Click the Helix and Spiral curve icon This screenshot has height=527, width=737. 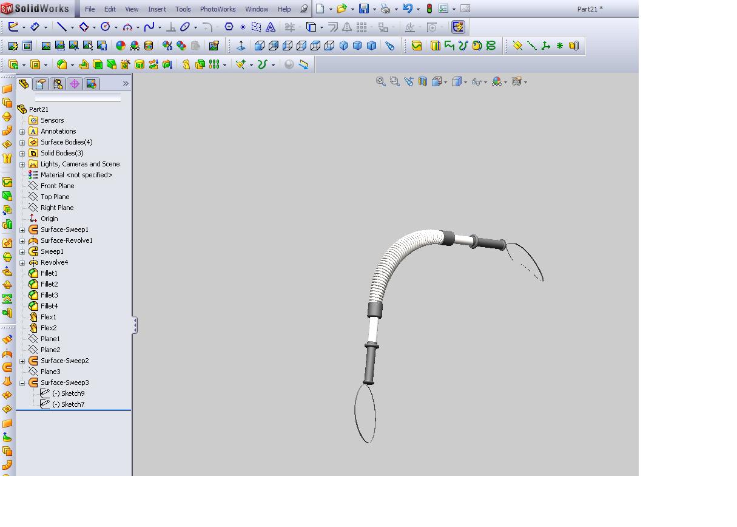[491, 46]
